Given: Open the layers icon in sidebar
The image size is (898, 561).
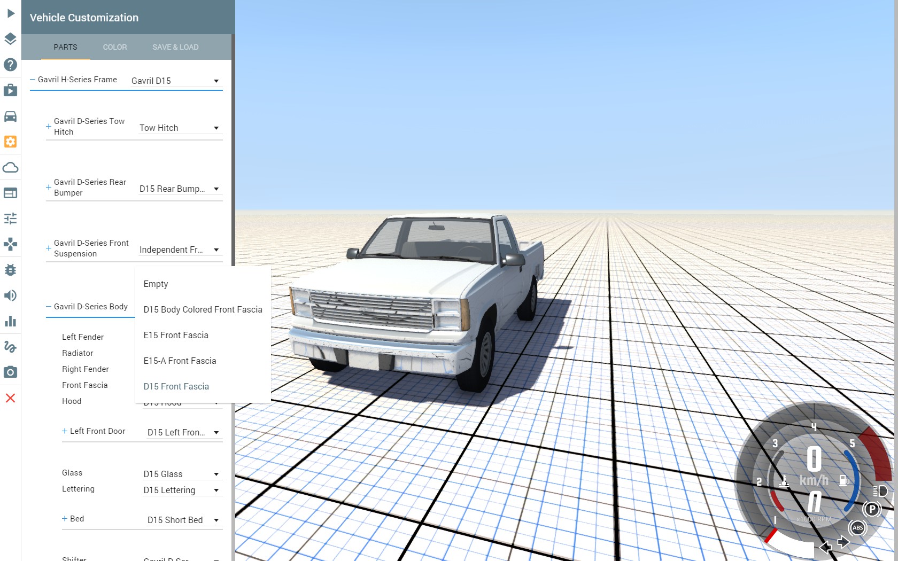Looking at the screenshot, I should click(10, 39).
